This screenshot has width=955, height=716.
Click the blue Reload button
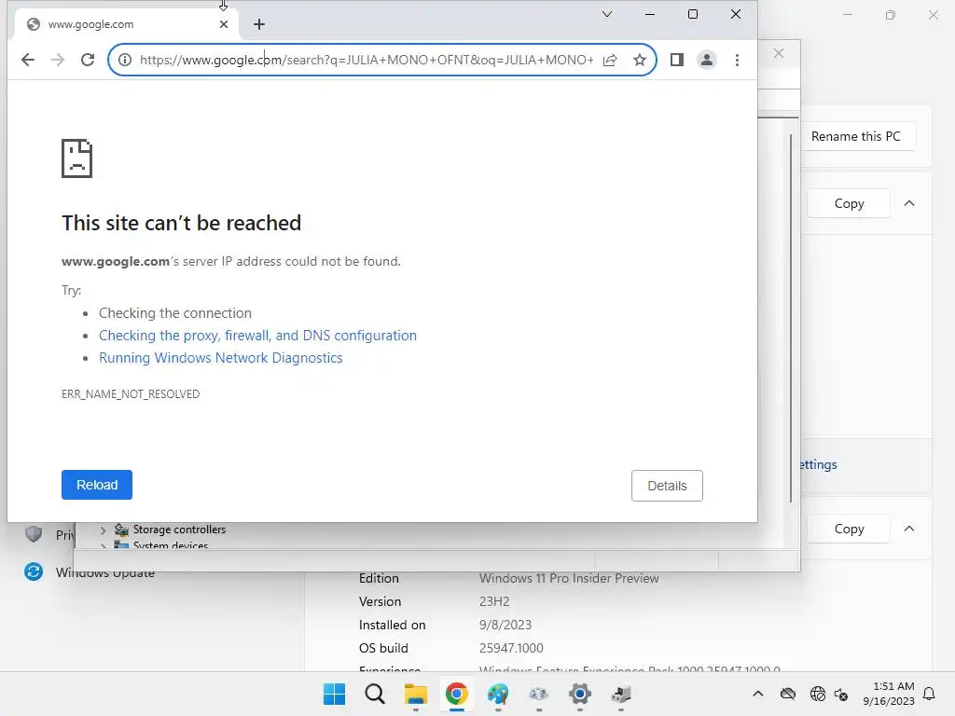(x=97, y=485)
